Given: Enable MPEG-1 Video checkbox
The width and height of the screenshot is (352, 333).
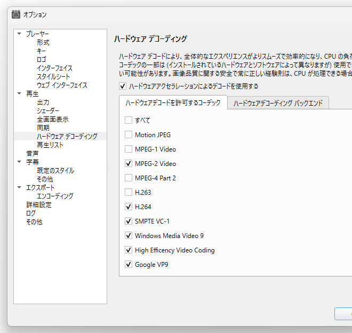Looking at the screenshot, I should [129, 149].
